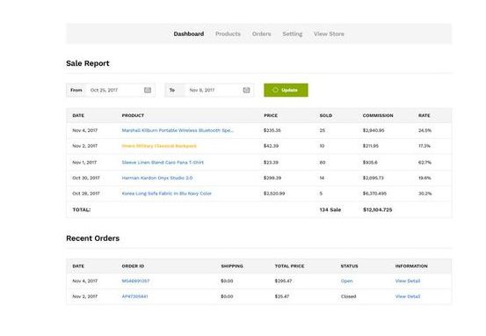The height and width of the screenshot is (336, 486).
Task: Click the 124 Sale total value
Action: tap(330, 209)
